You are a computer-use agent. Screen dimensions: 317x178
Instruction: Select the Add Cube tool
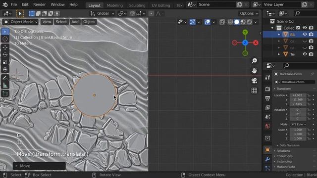click(x=5, y=93)
